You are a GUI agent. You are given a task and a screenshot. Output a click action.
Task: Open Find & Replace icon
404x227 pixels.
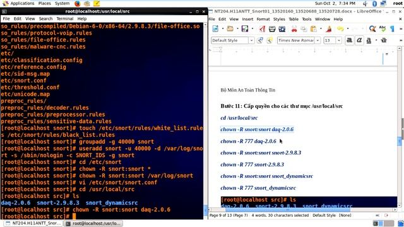[372, 29]
